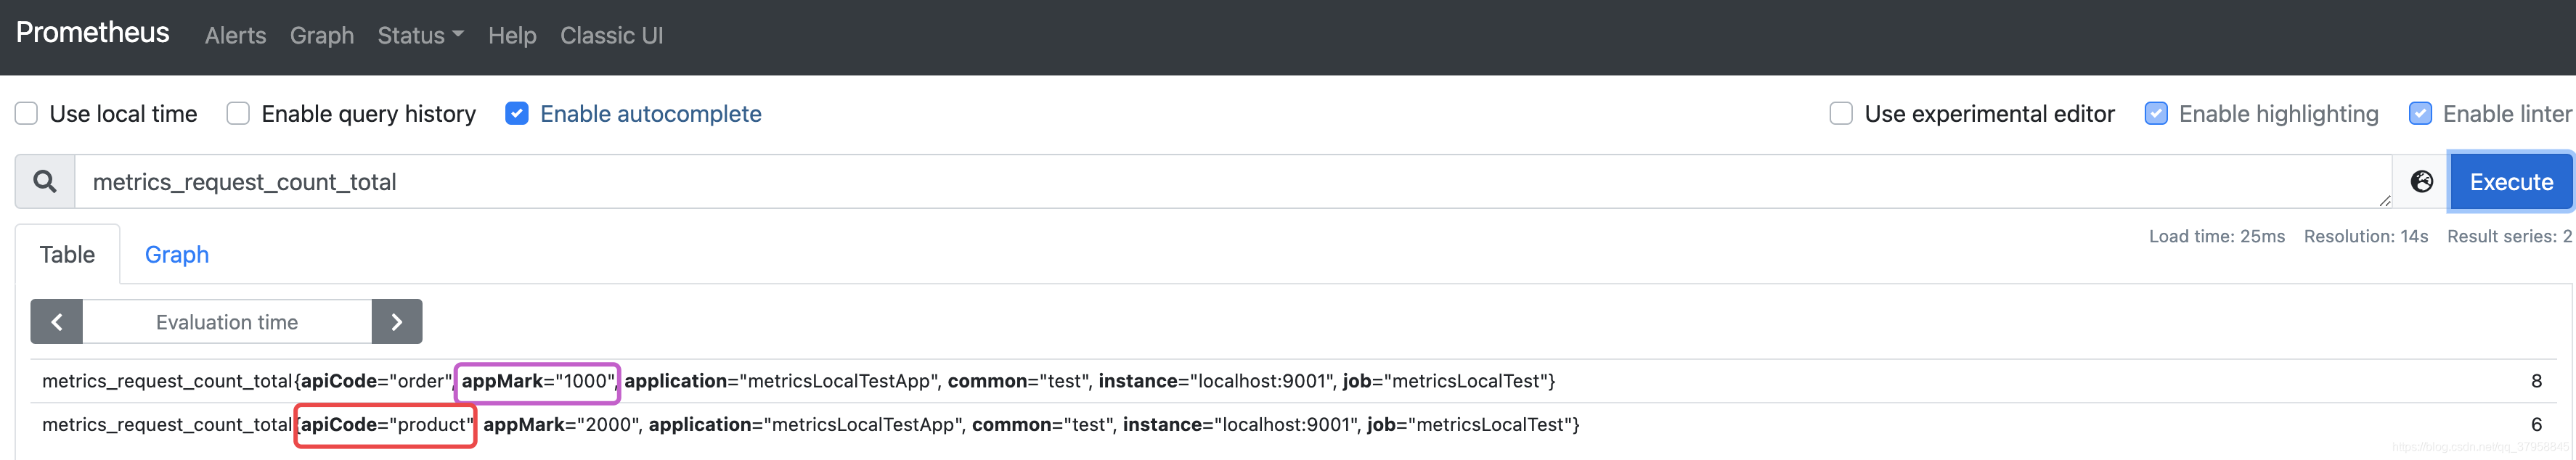
Task: Check Use experimental editor
Action: point(1841,114)
